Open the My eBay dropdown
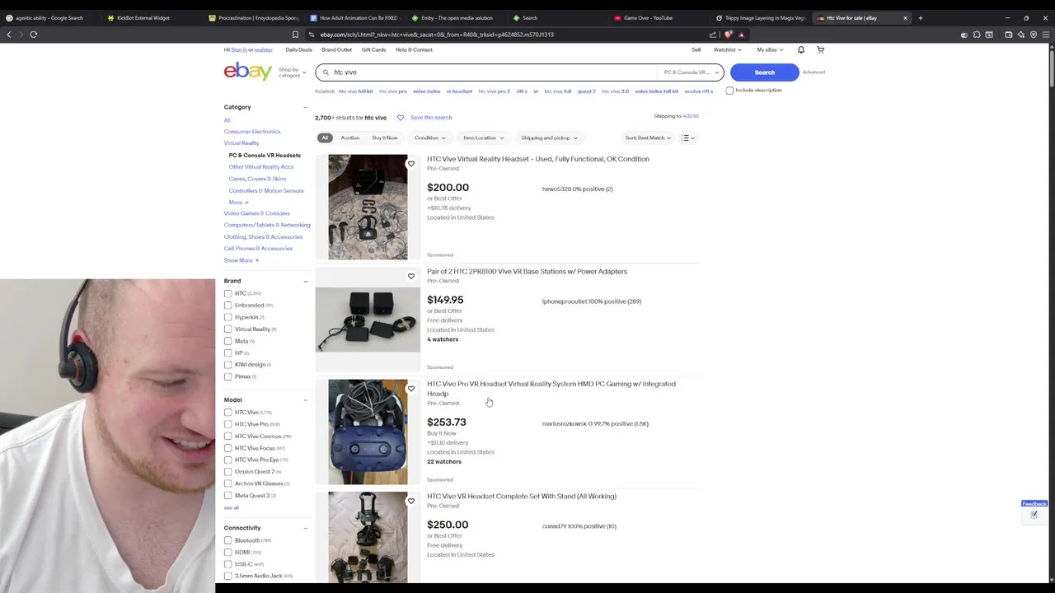The width and height of the screenshot is (1055, 593). coord(770,49)
